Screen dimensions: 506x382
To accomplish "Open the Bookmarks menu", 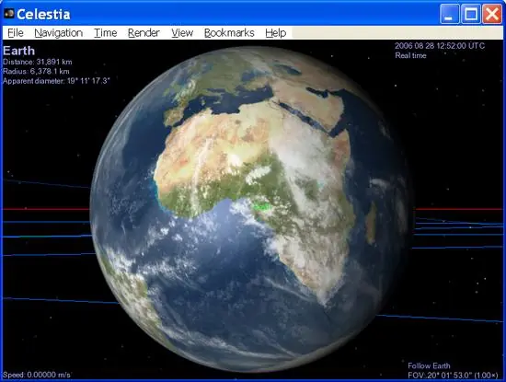I will [x=229, y=33].
